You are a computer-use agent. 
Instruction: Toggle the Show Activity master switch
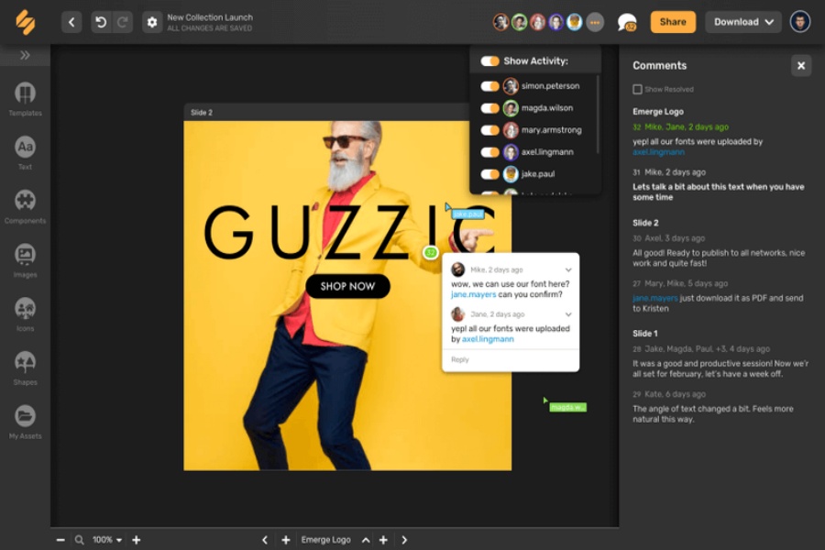point(489,61)
